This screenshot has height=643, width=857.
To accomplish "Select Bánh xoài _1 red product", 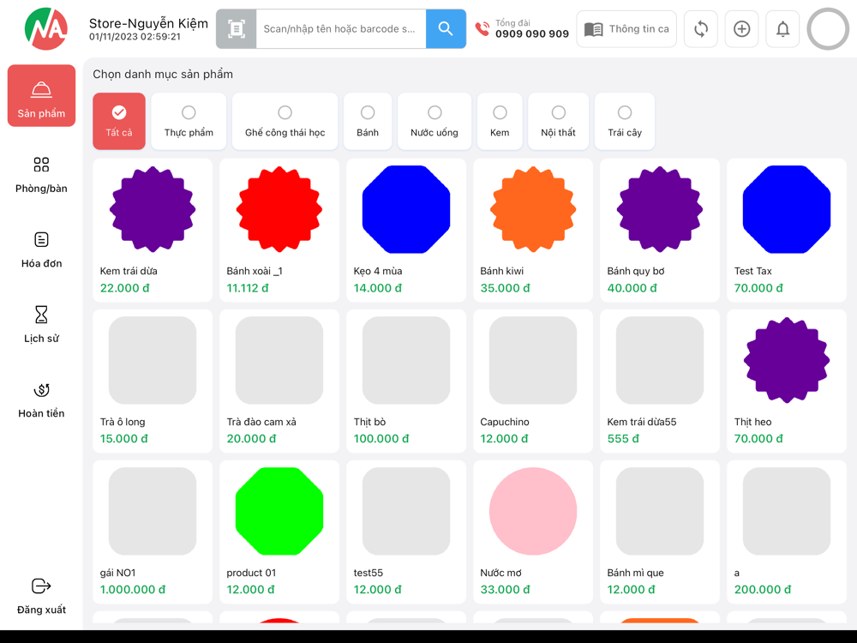I will [x=279, y=230].
